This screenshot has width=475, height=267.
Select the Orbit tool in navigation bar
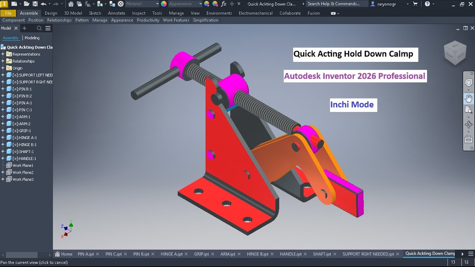469,125
